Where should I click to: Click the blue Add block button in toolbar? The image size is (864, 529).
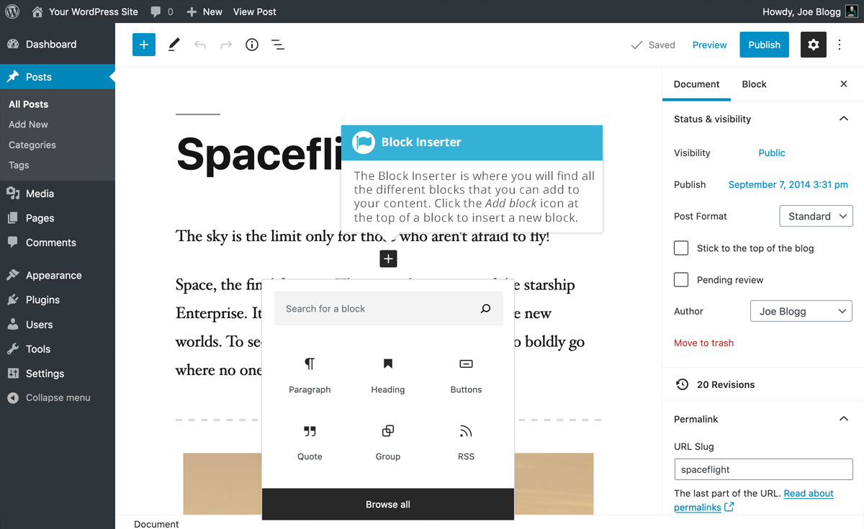(x=144, y=45)
